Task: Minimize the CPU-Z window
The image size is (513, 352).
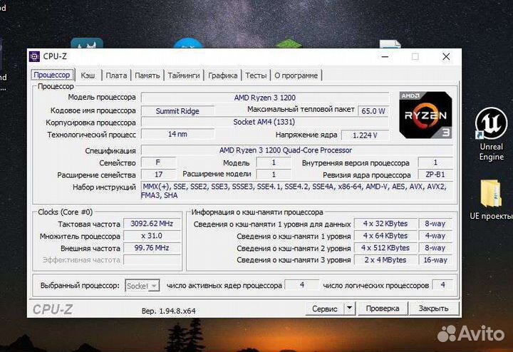Action: click(x=385, y=56)
